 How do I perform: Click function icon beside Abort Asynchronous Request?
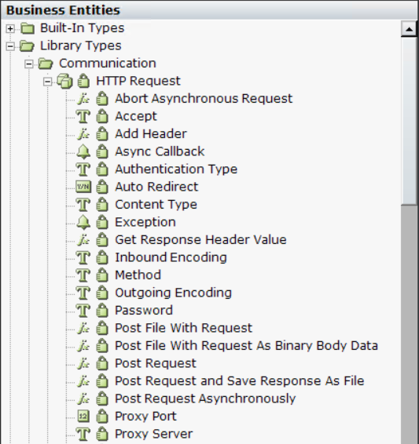(83, 99)
